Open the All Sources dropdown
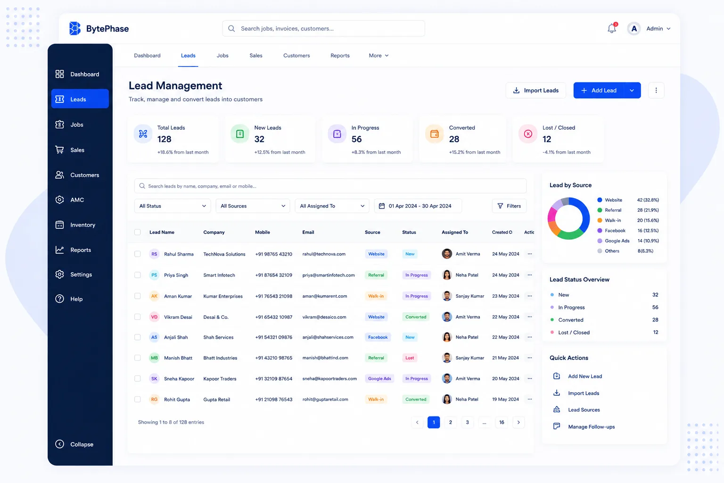724x483 pixels. (x=253, y=206)
